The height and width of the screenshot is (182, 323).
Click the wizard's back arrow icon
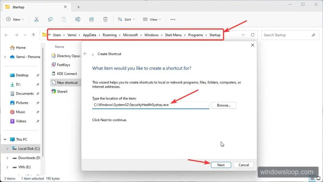pyautogui.click(x=85, y=54)
